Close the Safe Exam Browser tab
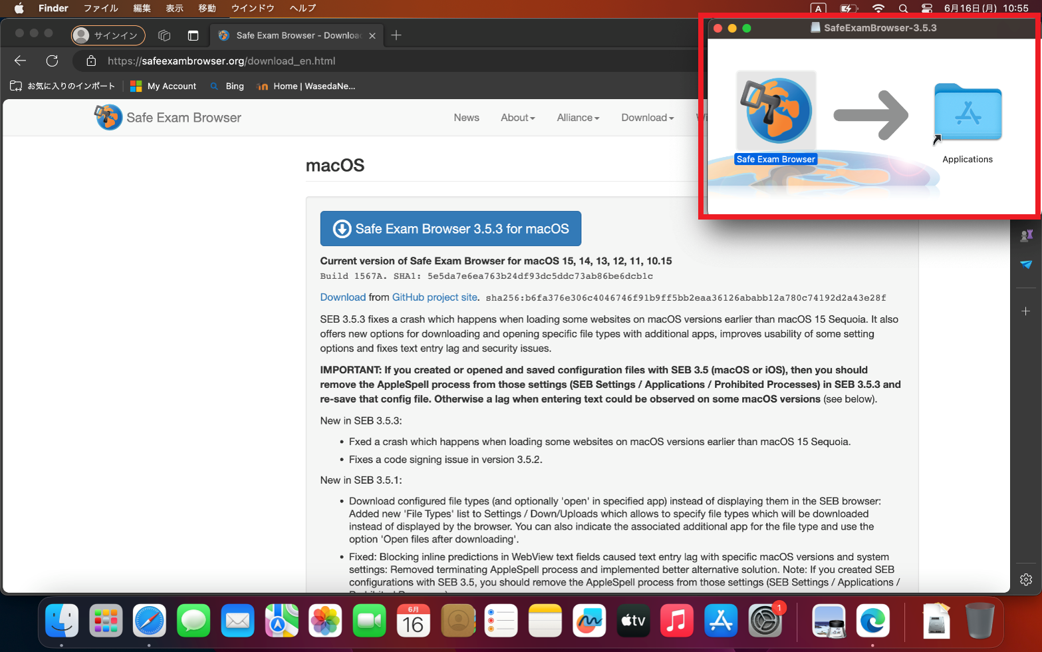The width and height of the screenshot is (1042, 652). point(372,36)
